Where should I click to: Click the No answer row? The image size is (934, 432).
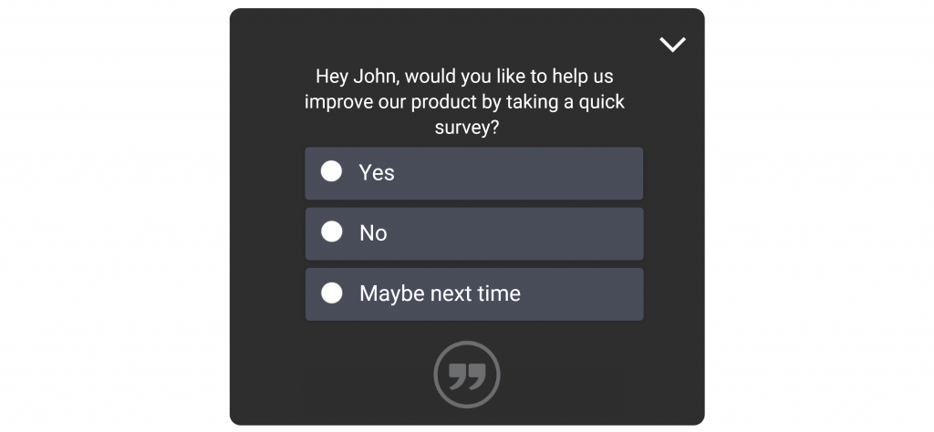tap(474, 234)
